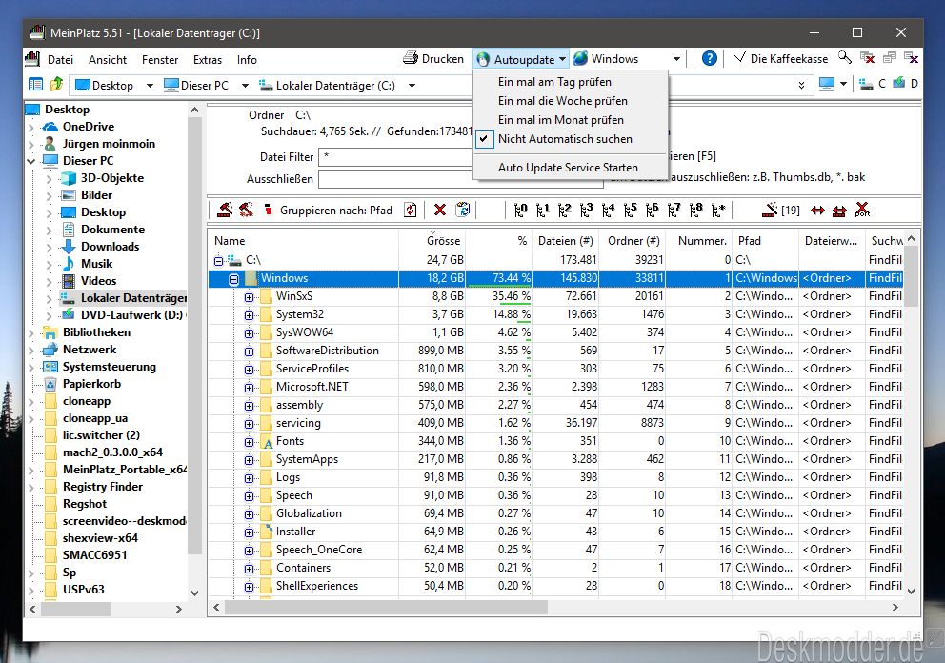Sort by the Dateien (#) column header
This screenshot has width=945, height=663.
(565, 240)
